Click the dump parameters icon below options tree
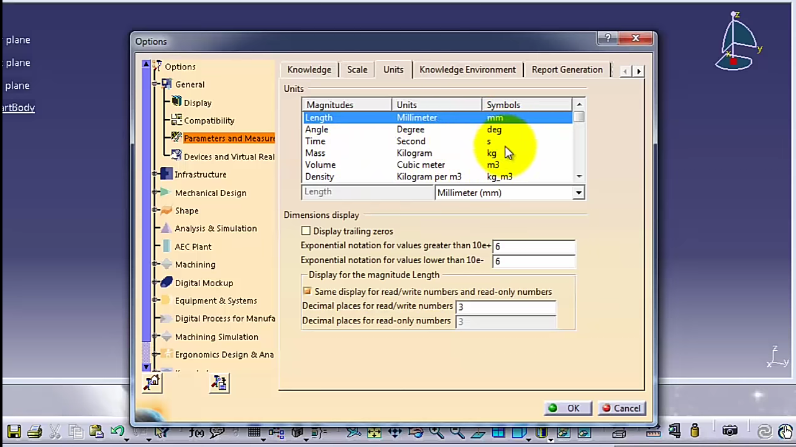The height and width of the screenshot is (447, 796). (x=219, y=383)
